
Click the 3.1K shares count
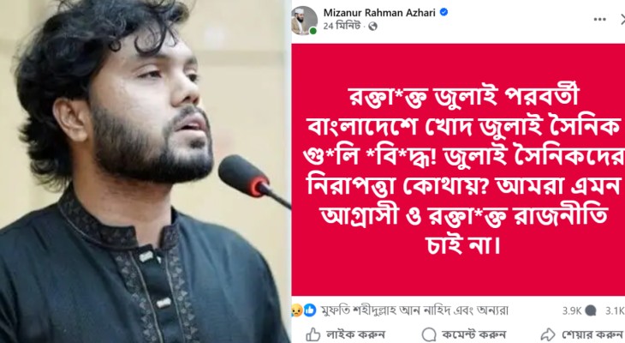tap(615, 310)
